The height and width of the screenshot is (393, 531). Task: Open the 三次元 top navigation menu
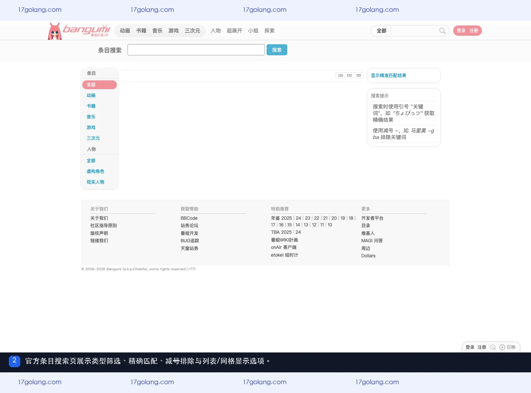(x=192, y=31)
